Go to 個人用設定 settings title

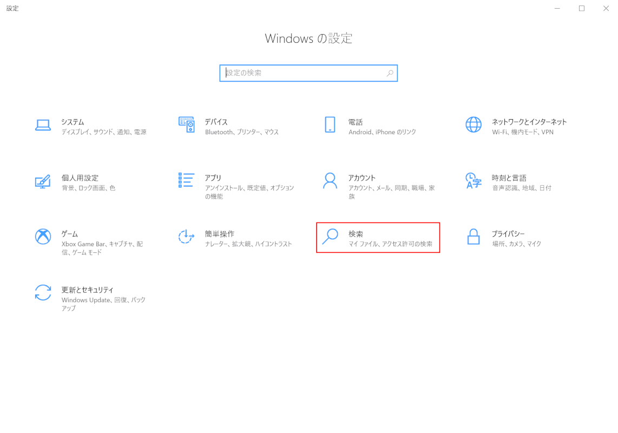[80, 178]
